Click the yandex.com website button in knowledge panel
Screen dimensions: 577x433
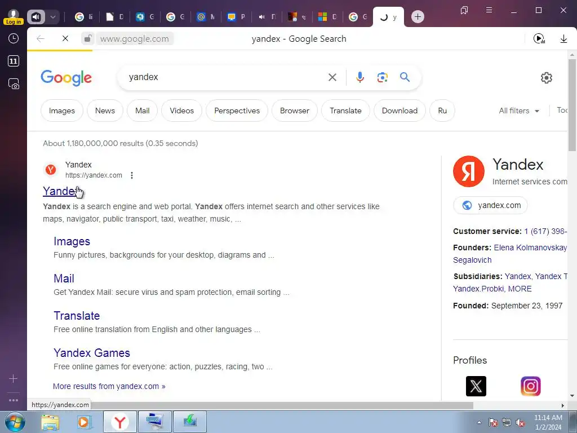(x=491, y=205)
